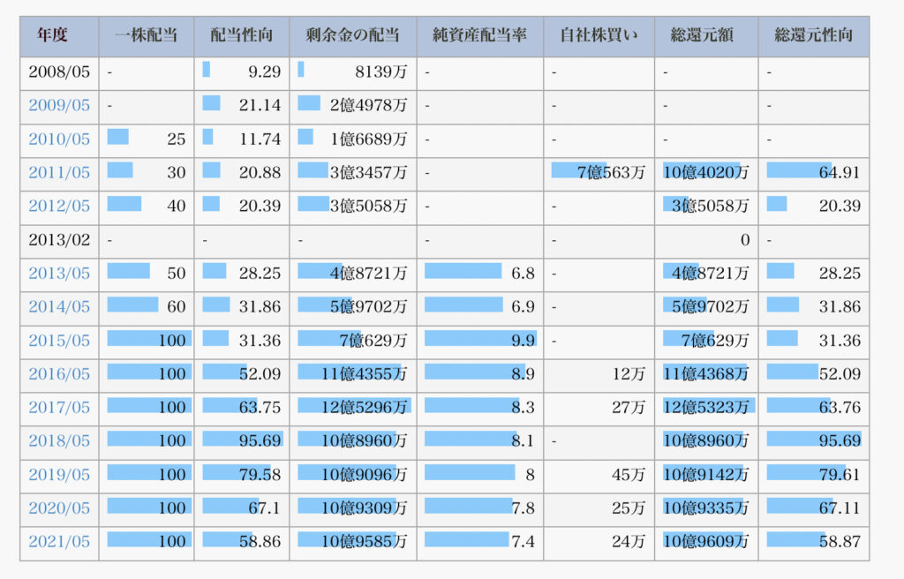Open the 2016/05 fiscal year link
Image resolution: width=904 pixels, height=579 pixels.
(59, 373)
